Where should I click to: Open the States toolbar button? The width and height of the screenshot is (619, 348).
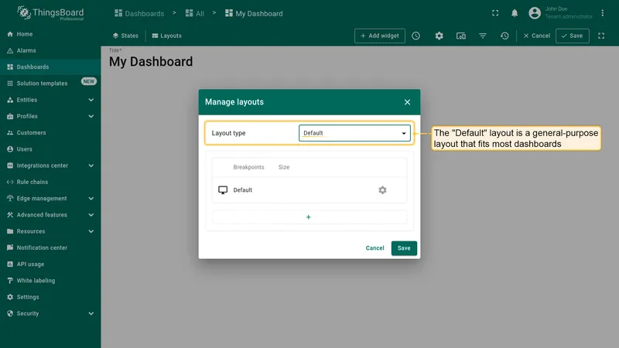pos(125,36)
